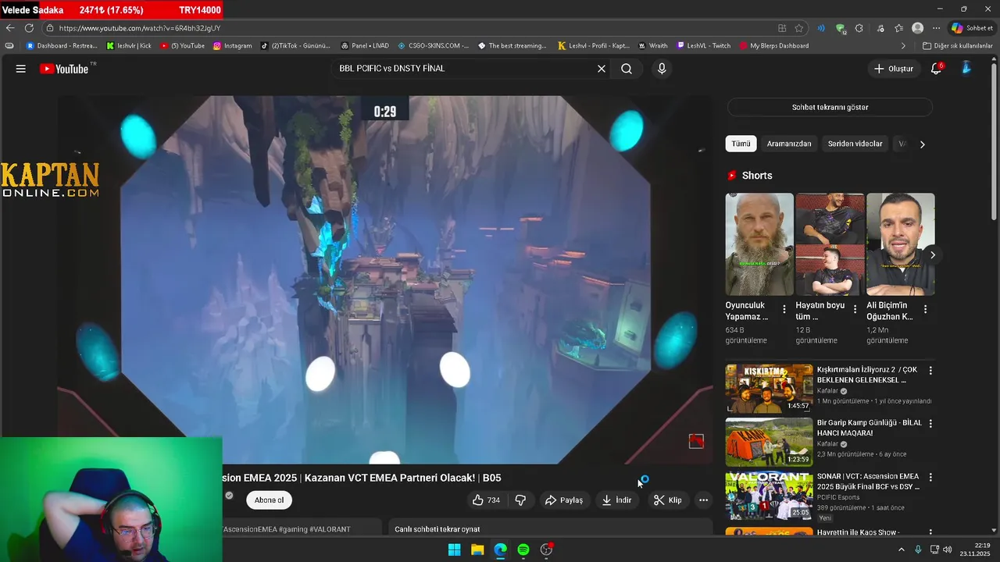
Task: Open Bir Garip Kamp Günlüğü video title
Action: (x=870, y=428)
